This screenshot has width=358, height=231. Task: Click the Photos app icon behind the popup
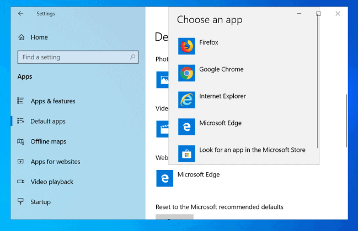[x=162, y=80]
